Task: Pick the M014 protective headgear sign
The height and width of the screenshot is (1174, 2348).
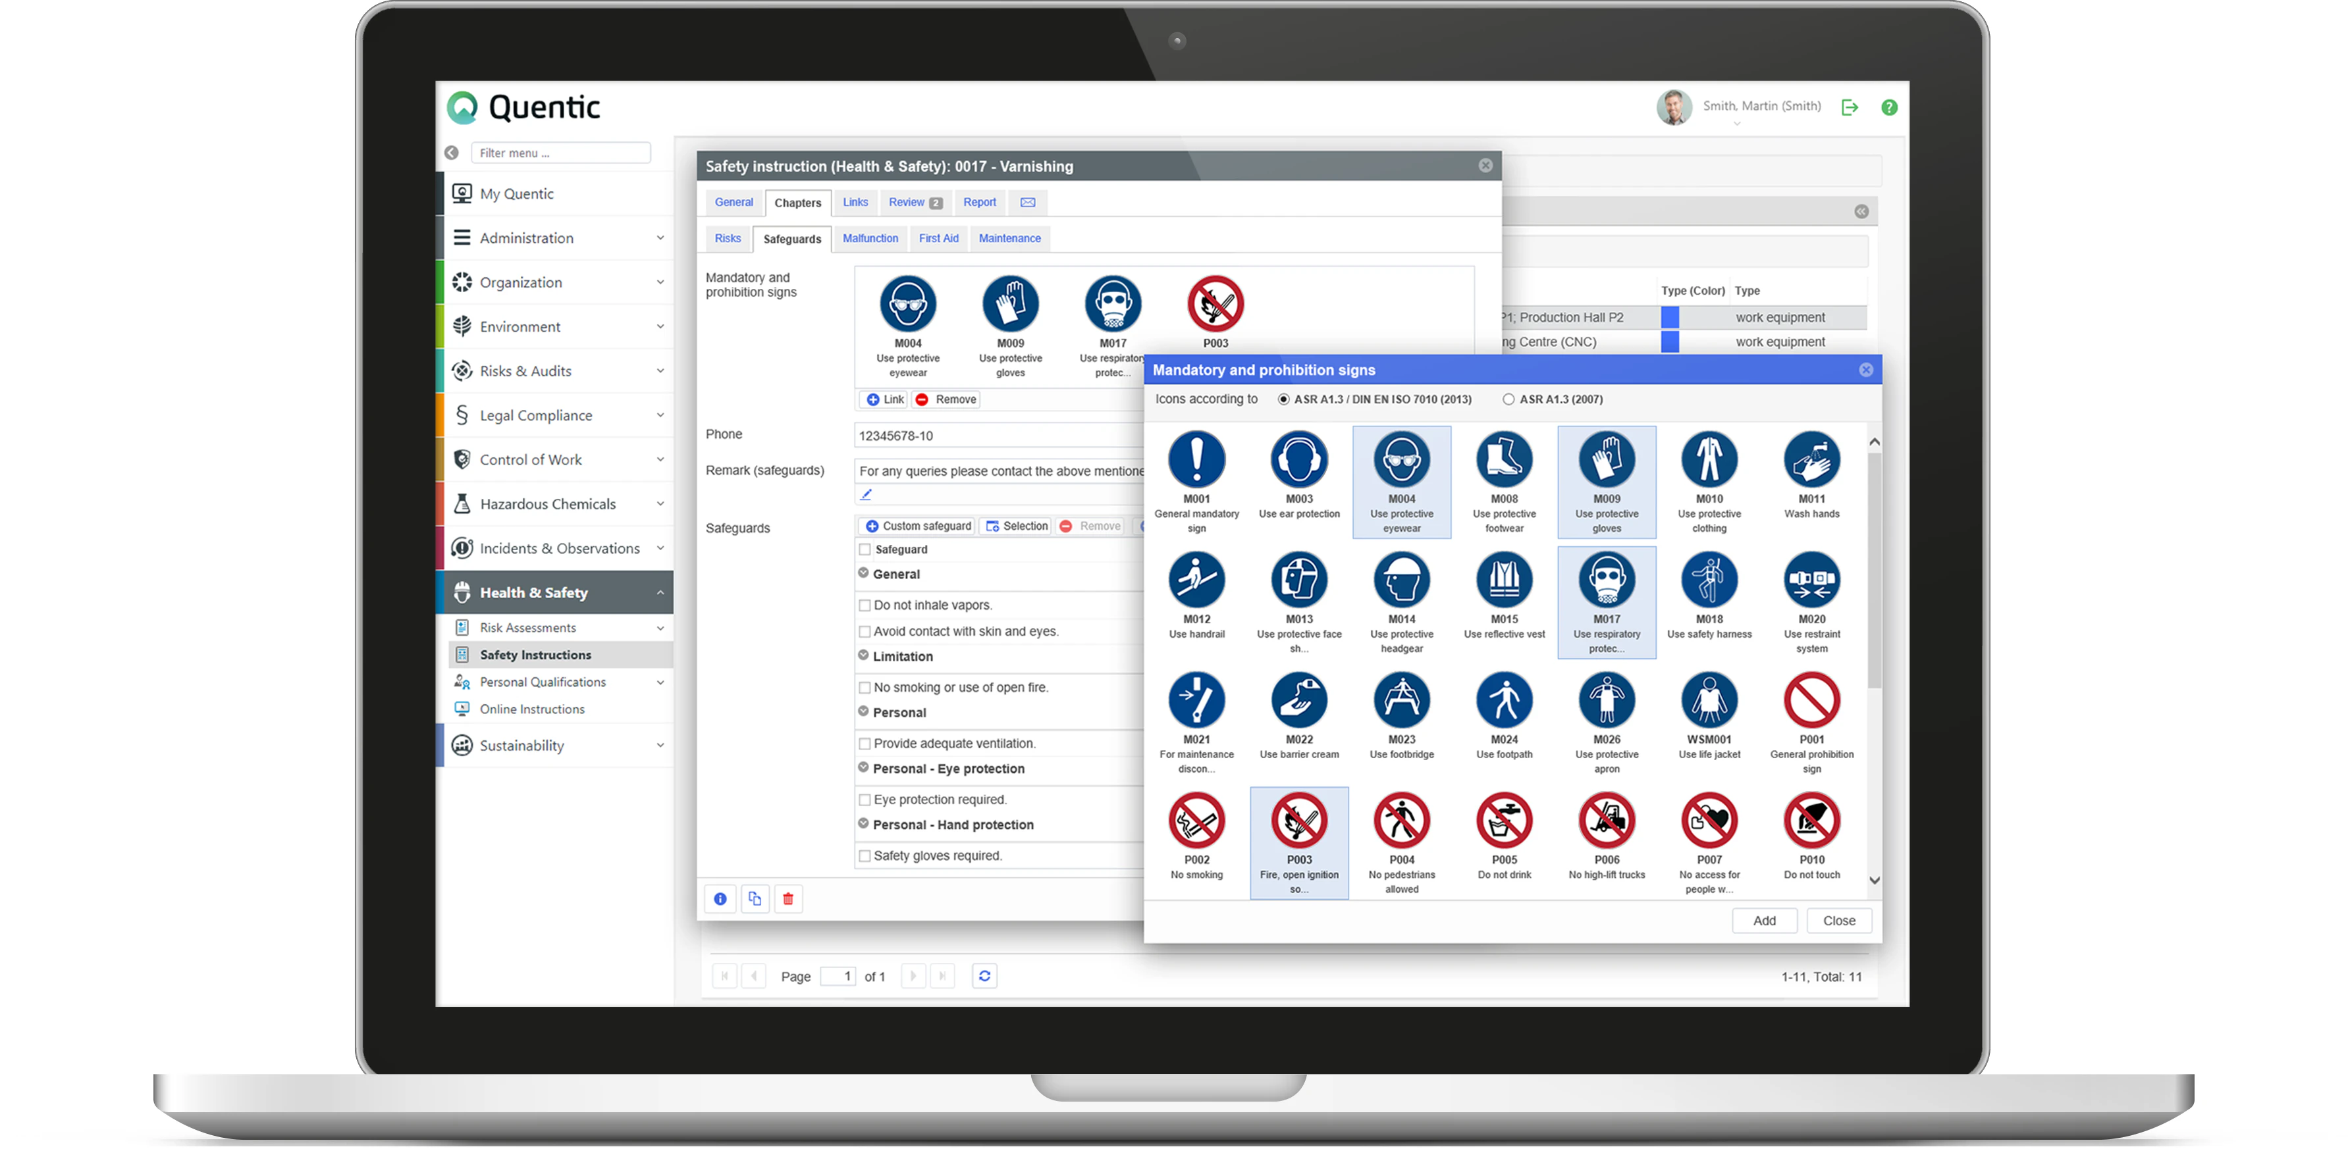Action: 1401,581
